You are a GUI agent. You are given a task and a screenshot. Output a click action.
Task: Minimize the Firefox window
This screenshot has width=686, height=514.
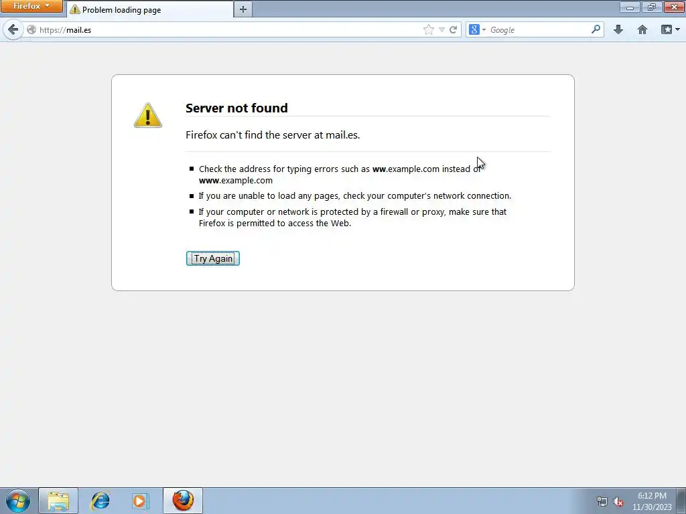[x=630, y=7]
